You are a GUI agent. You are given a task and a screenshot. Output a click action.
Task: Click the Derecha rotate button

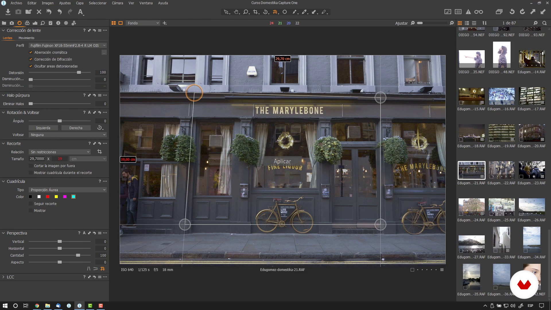tap(76, 128)
